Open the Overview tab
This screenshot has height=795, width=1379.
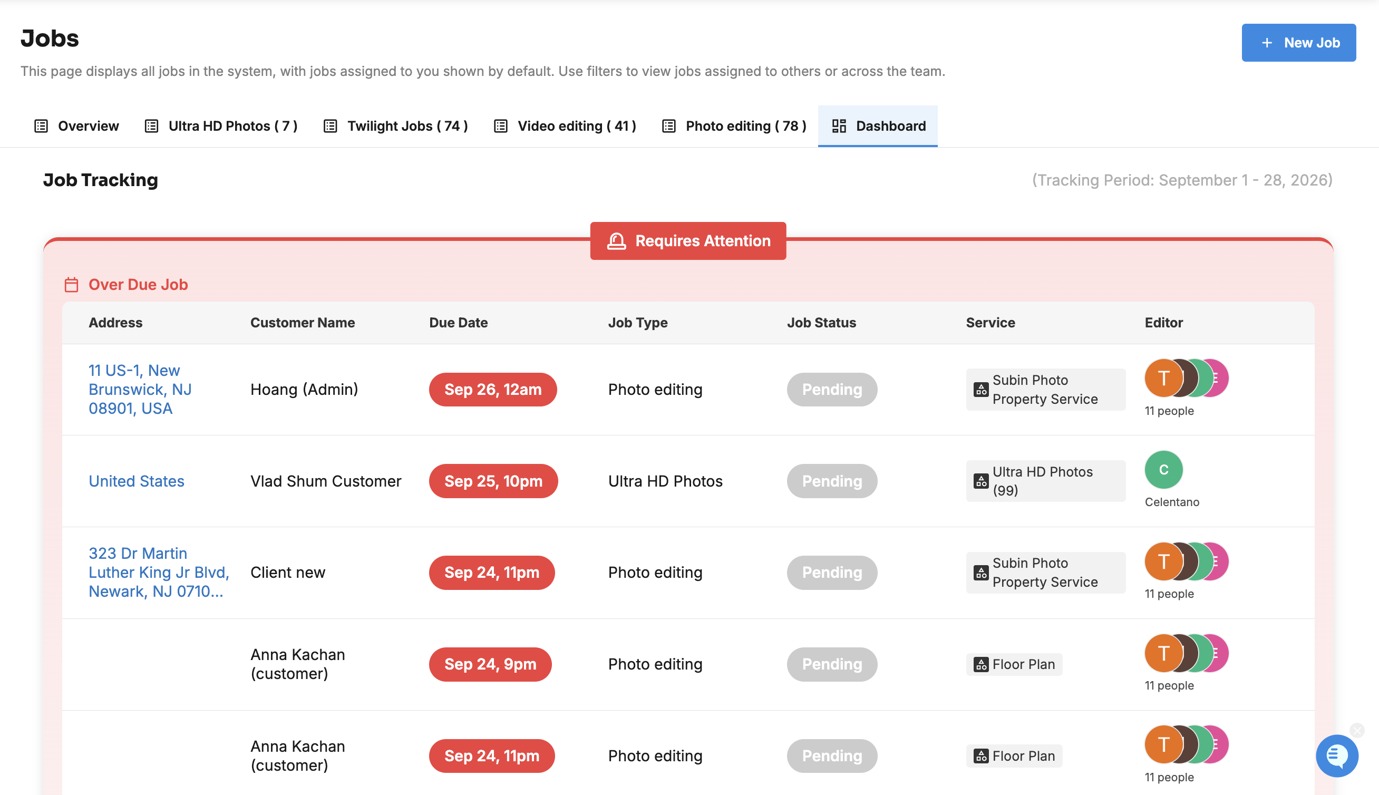pos(76,126)
